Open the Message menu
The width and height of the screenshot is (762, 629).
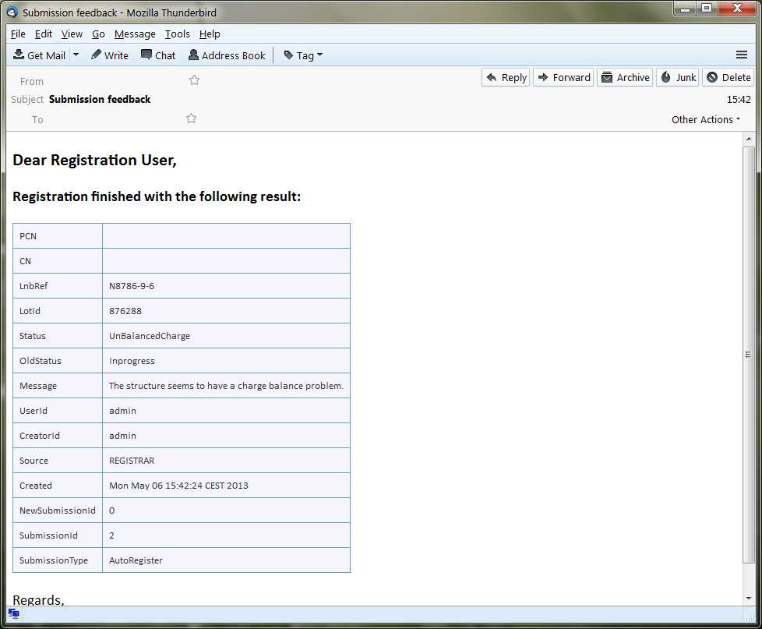pyautogui.click(x=135, y=34)
